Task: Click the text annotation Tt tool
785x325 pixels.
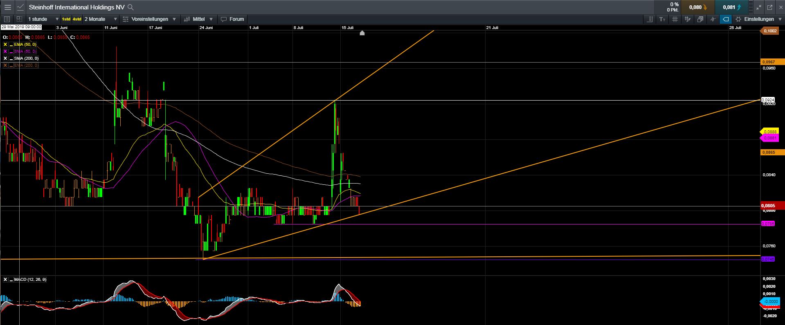Action: (662, 19)
